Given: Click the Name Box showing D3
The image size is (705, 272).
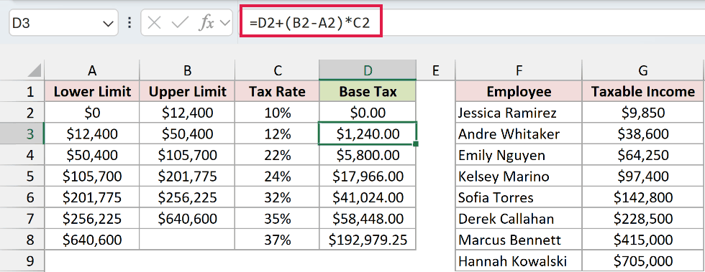Looking at the screenshot, I should (63, 23).
